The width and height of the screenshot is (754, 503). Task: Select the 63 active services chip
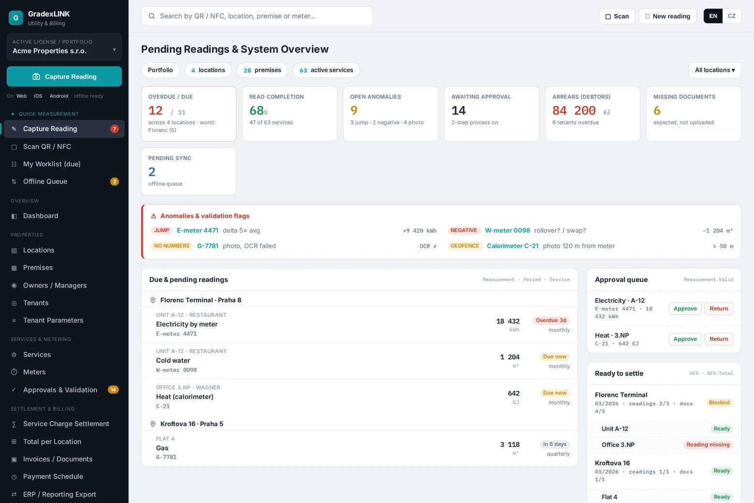coord(326,70)
